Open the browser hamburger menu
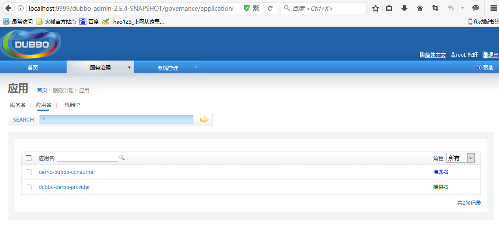Viewport: 499px width, 225px height. point(493,8)
